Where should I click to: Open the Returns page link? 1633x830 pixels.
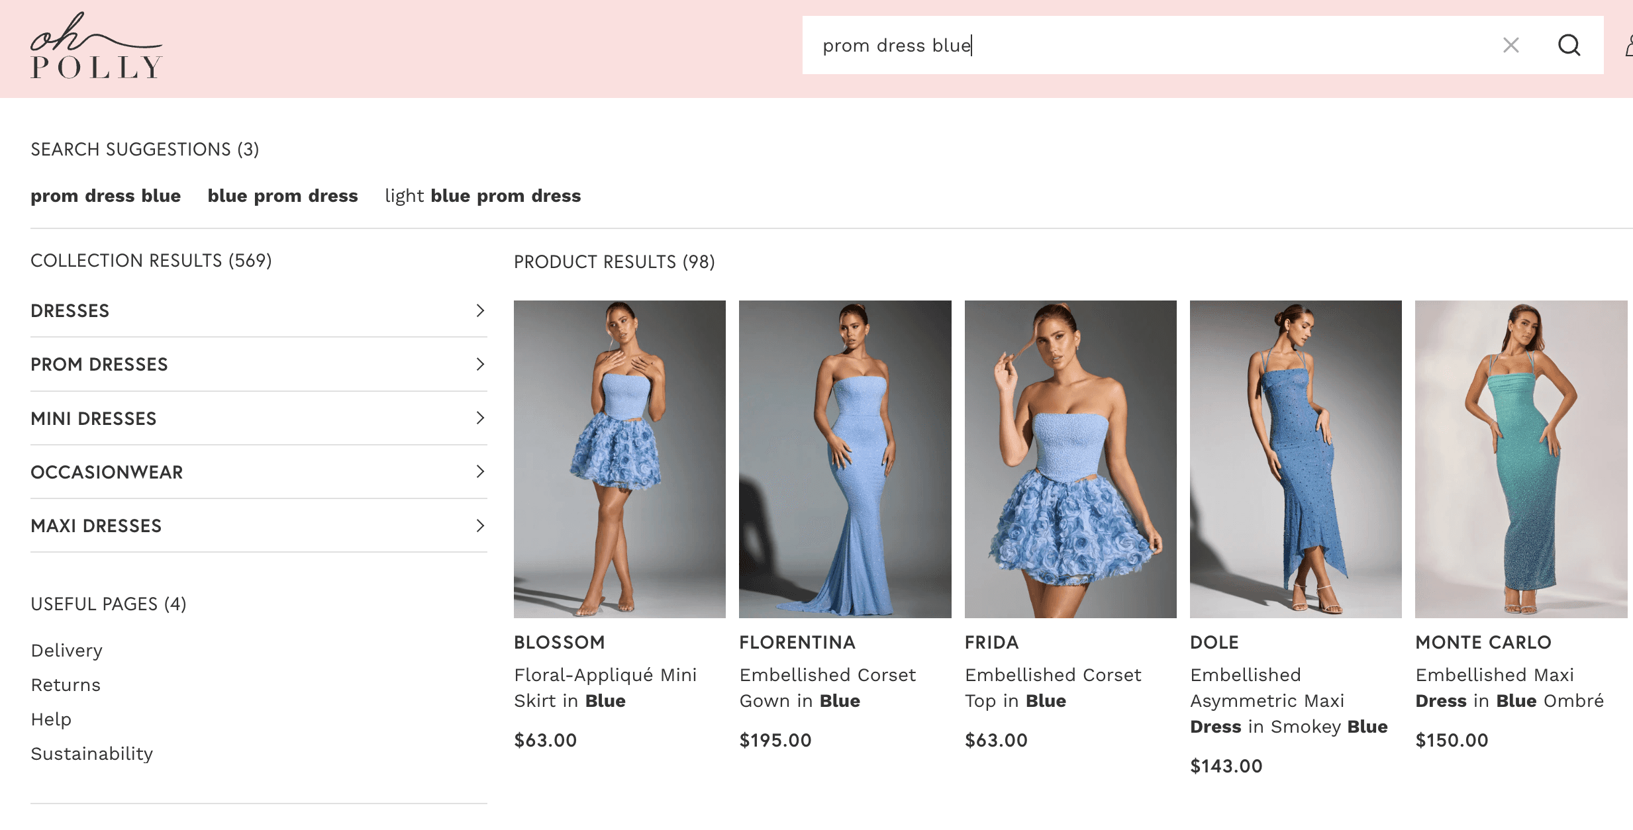coord(66,685)
